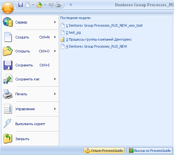Click the Сохранить как icon
Viewport: 174px width, 155px height.
(8, 79)
